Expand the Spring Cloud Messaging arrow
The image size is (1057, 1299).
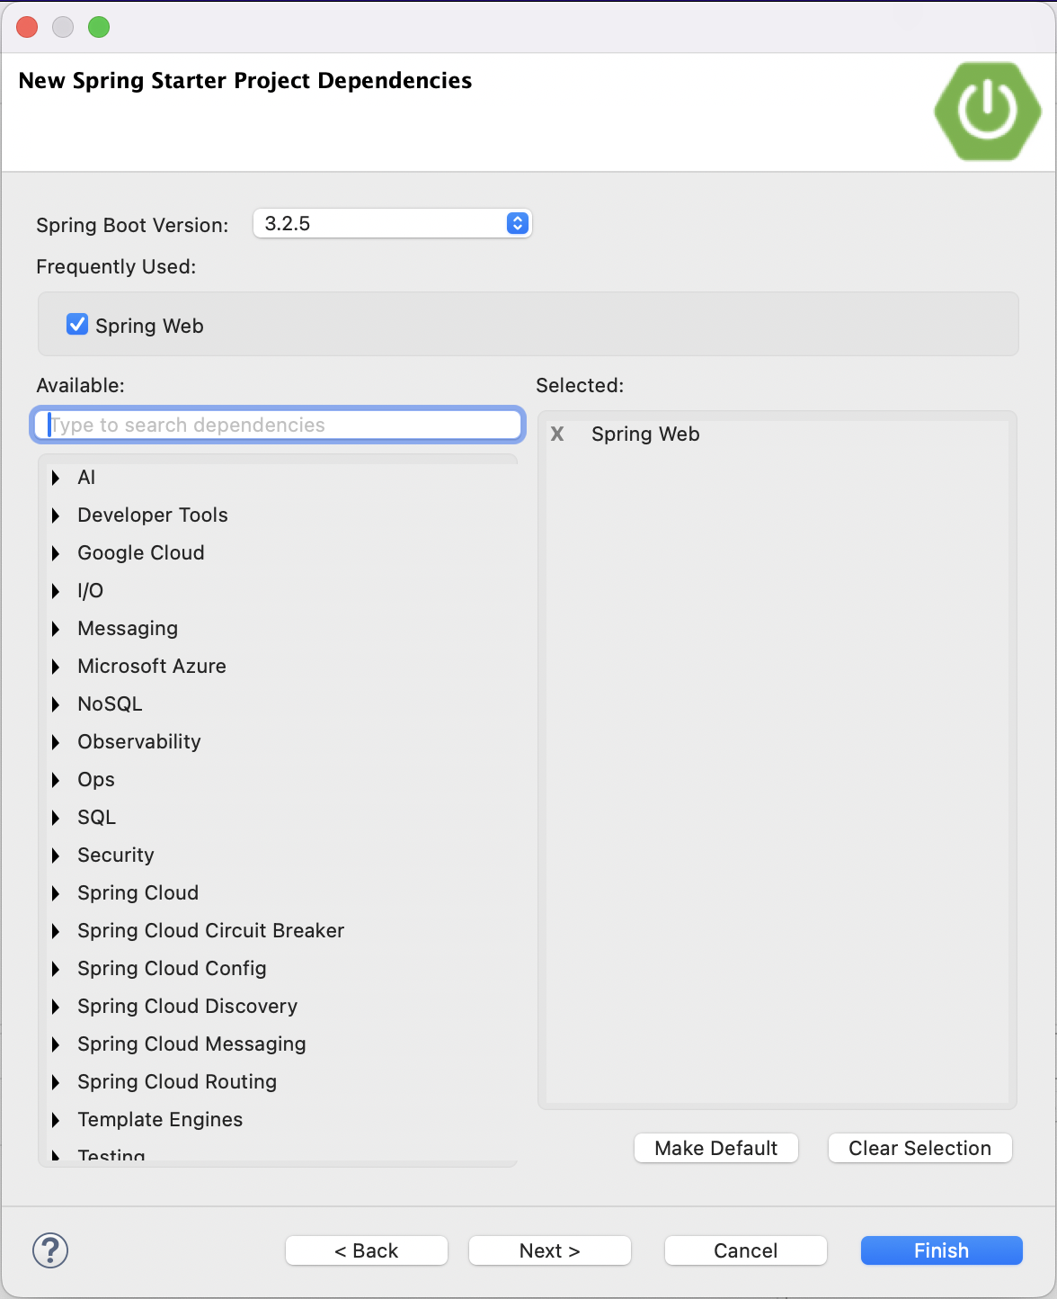click(x=56, y=1044)
